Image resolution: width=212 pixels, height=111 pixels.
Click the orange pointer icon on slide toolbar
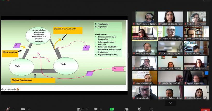tap(18, 89)
